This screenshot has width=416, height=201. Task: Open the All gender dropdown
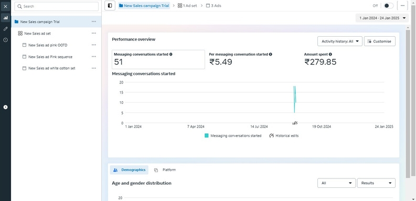336,183
